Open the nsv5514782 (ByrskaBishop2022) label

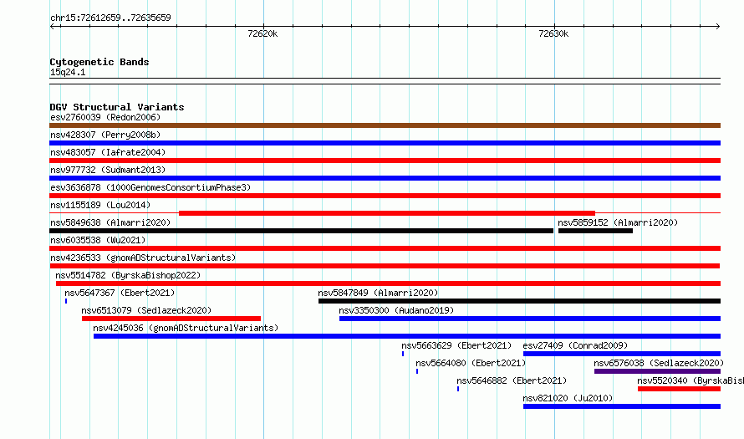[128, 275]
